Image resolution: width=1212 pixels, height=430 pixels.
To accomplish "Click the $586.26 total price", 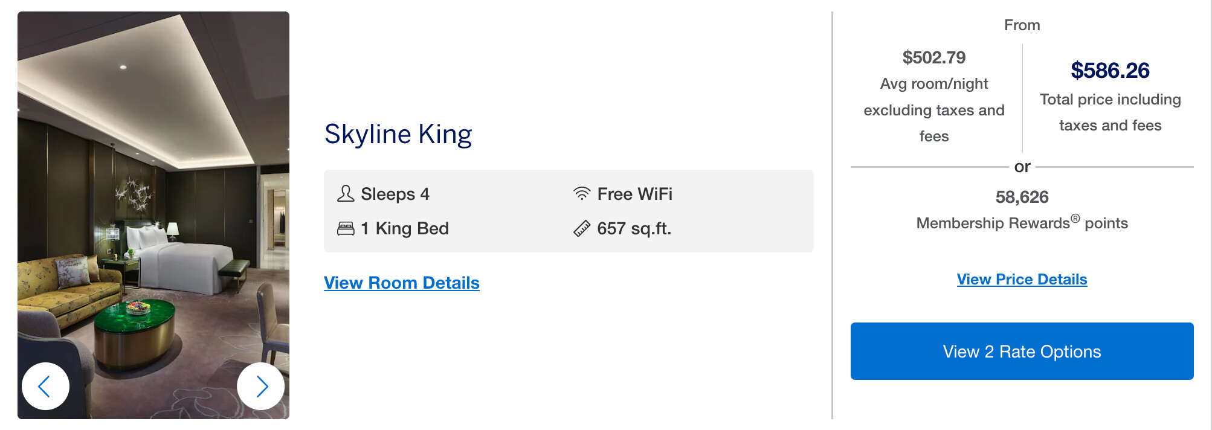I will tap(1110, 71).
